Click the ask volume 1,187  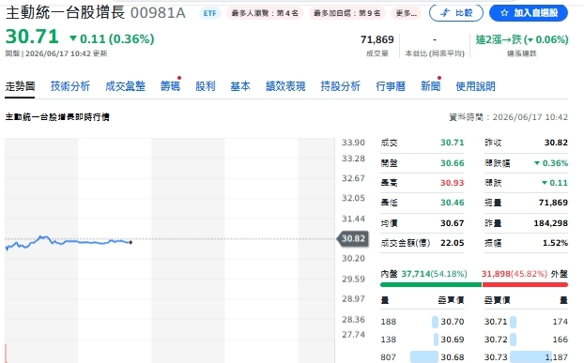[x=557, y=357]
